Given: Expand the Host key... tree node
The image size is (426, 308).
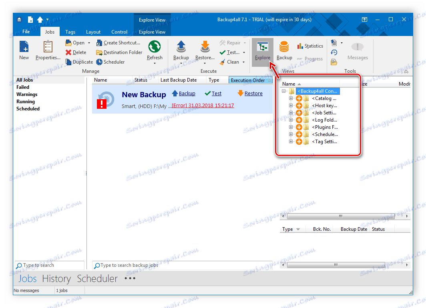Looking at the screenshot, I should 291,106.
